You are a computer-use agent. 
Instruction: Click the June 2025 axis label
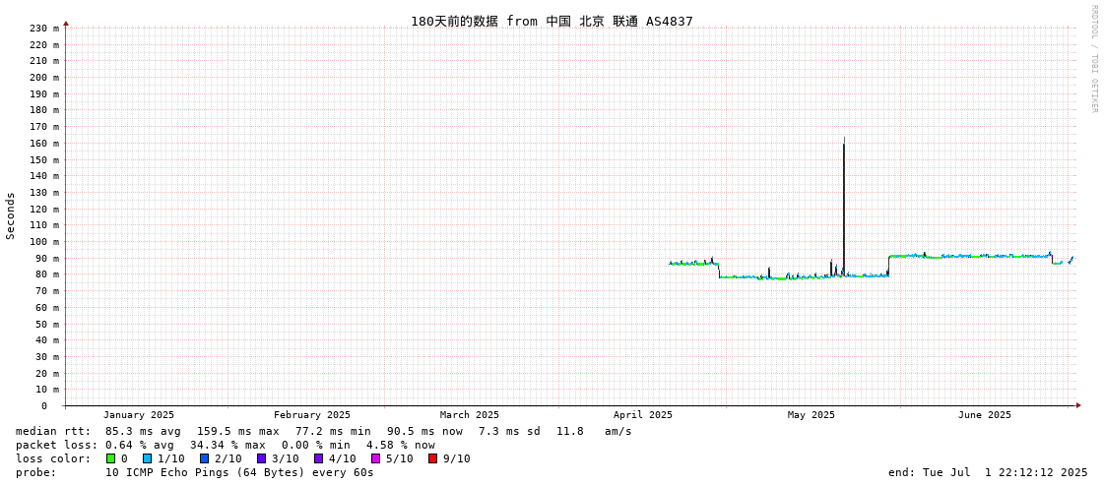[984, 415]
